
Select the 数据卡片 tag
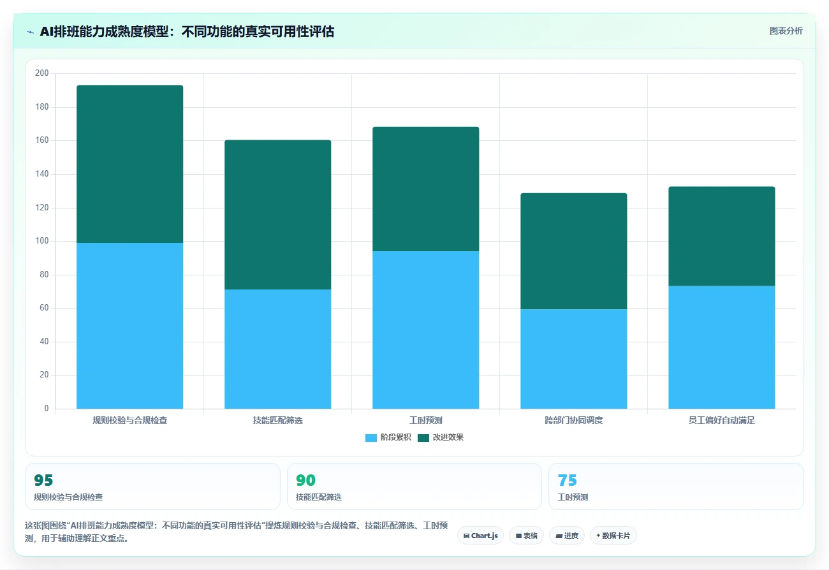613,536
